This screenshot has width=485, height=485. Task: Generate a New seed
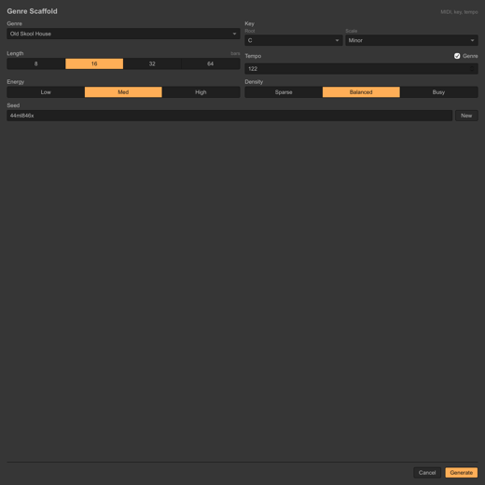(466, 116)
